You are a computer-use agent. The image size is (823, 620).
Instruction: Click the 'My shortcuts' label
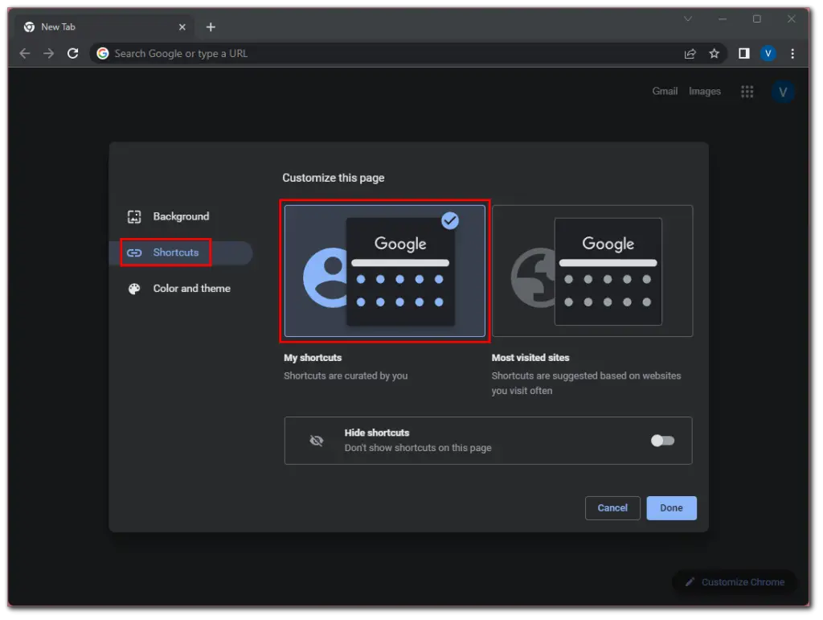pos(313,358)
